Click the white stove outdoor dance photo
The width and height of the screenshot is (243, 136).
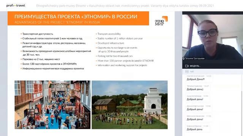tap(129, 105)
